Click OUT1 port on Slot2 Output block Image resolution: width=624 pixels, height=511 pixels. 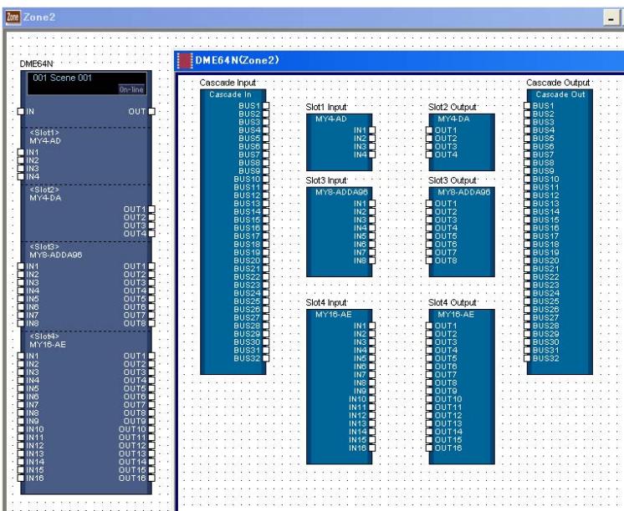click(x=429, y=130)
